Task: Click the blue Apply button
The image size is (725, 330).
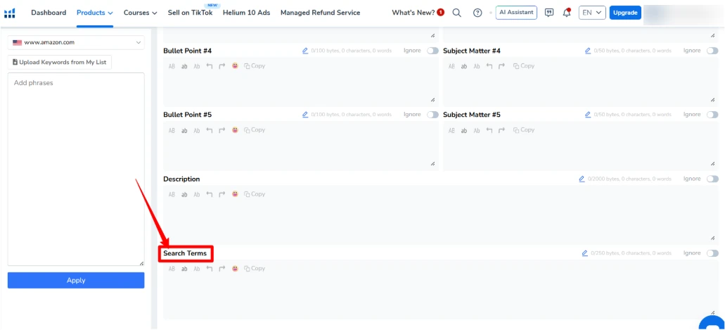Action: 76,280
